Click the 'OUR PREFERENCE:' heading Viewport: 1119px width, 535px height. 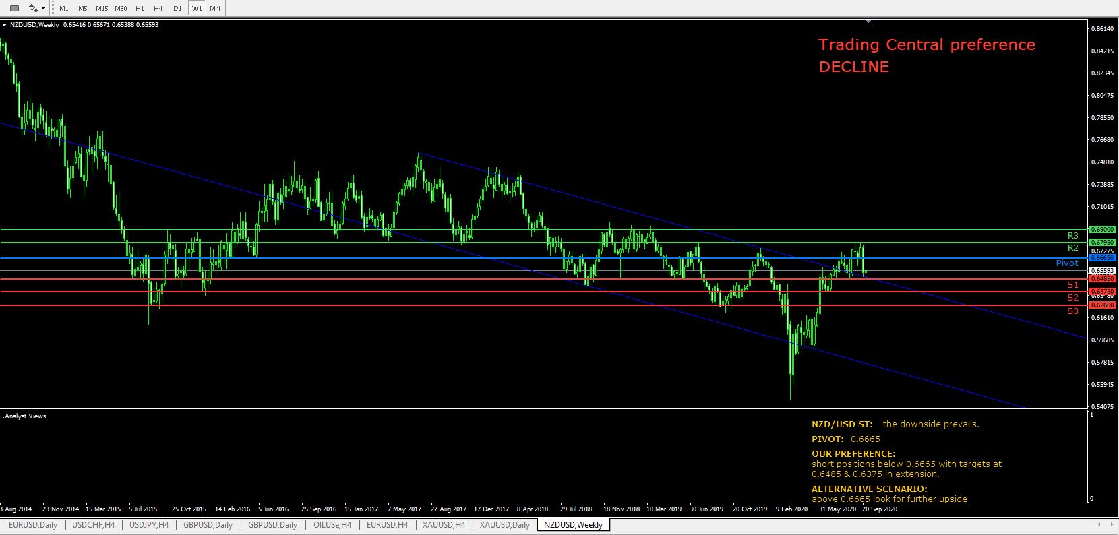point(853,454)
